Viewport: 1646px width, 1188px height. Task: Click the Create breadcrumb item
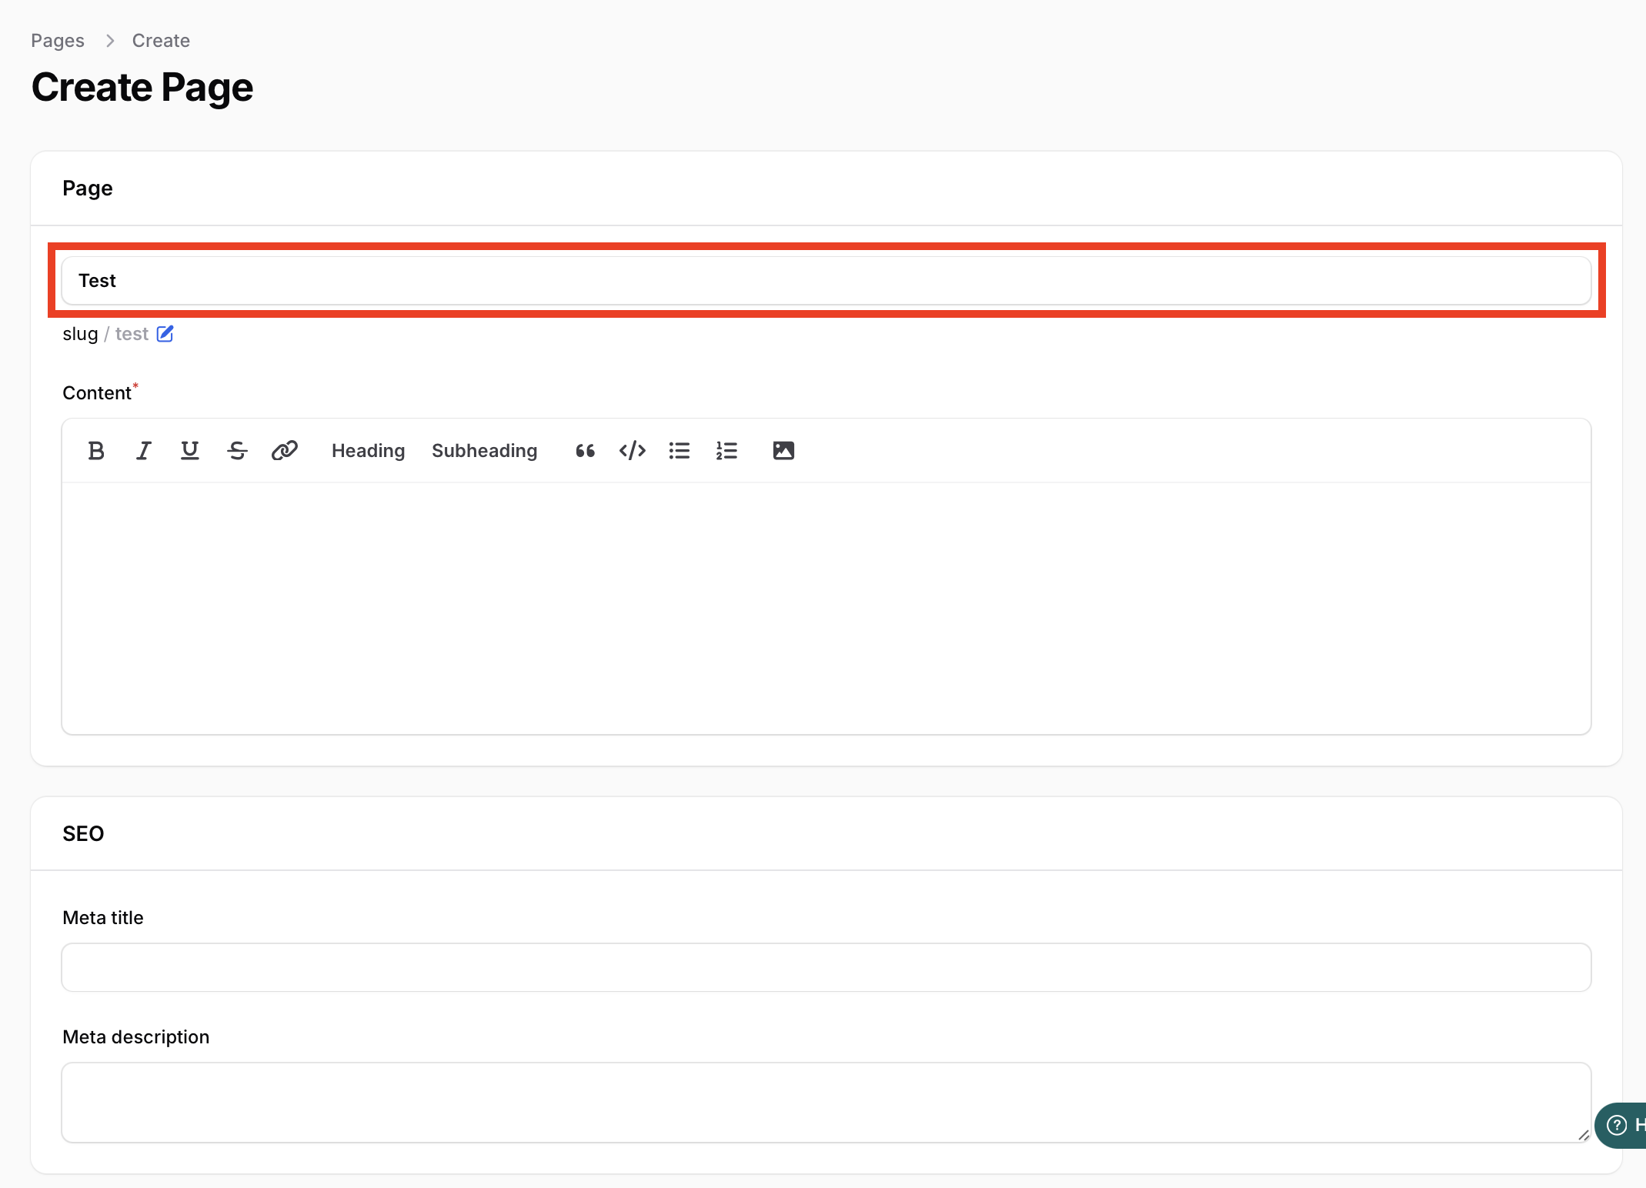point(161,41)
